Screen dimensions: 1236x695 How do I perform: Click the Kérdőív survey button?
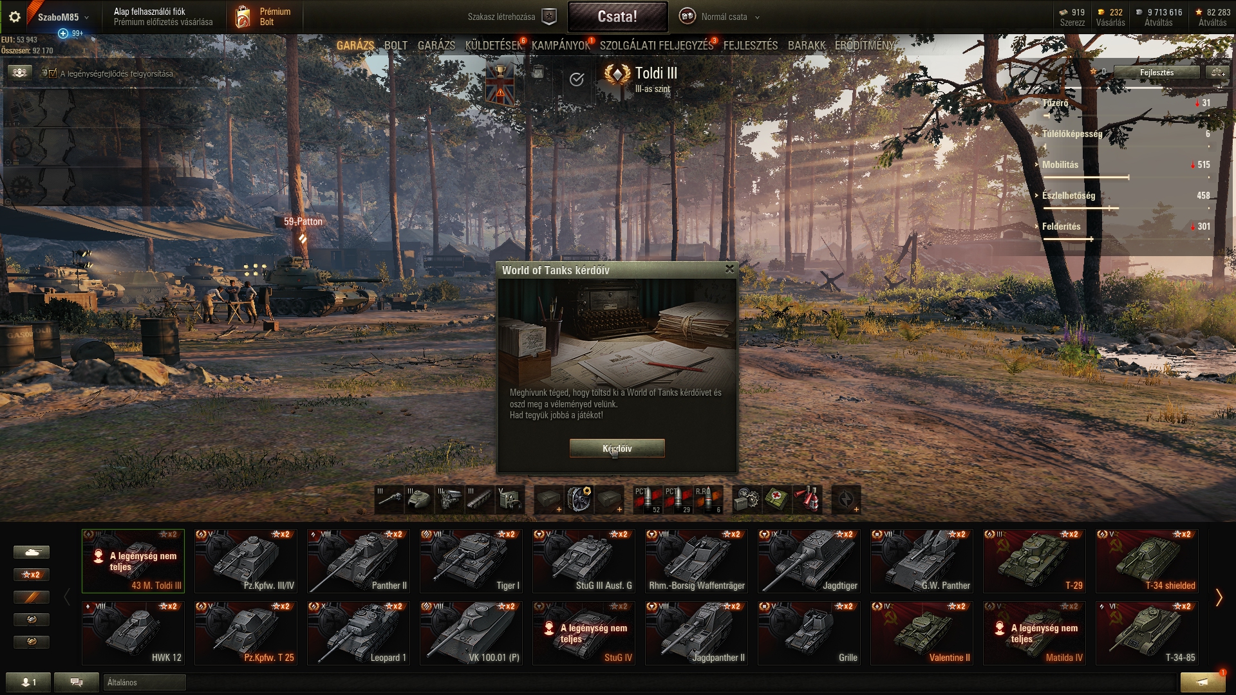tap(617, 449)
